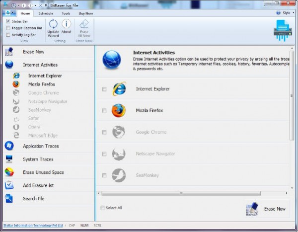Viewport: 298px width, 232px height.
Task: Open the Buy Now tab
Action: [x=85, y=13]
